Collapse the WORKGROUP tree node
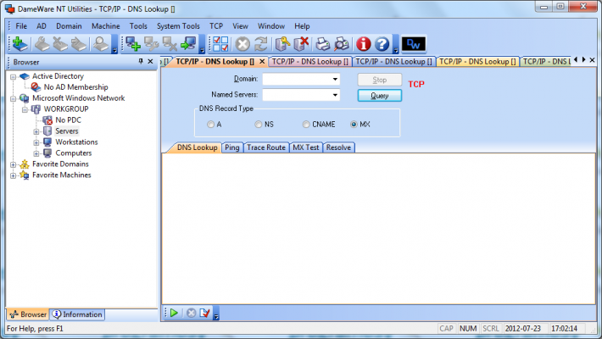602x339 pixels. click(25, 110)
